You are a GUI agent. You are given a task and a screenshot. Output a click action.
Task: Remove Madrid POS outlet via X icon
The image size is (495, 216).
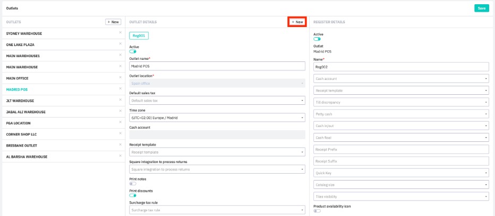[x=121, y=89]
